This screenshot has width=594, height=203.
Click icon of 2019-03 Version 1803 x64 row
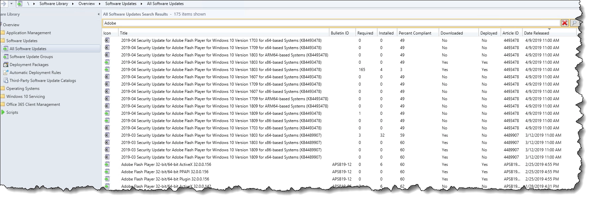pos(107,135)
